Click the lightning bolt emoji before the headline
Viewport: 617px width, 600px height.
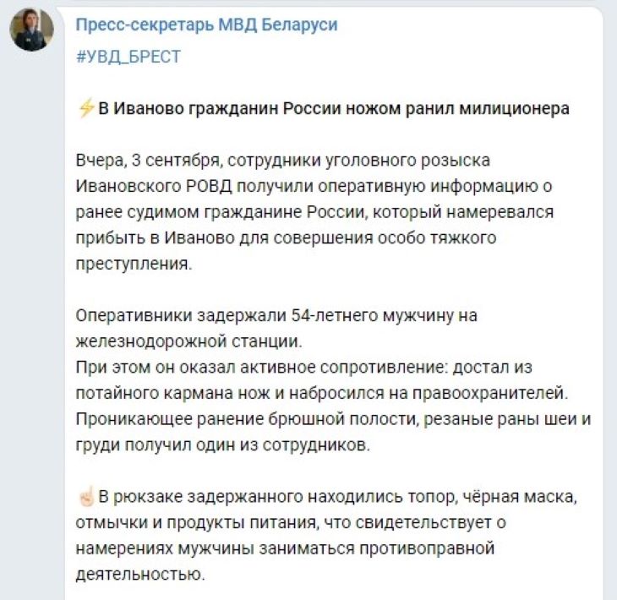[x=85, y=109]
